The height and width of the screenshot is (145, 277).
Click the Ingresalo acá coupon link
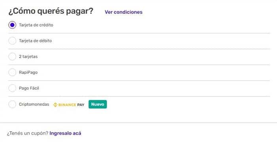pyautogui.click(x=65, y=133)
